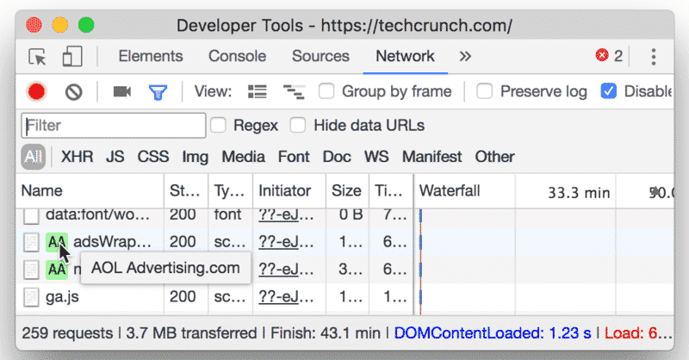Show overview with the waterfall view icon
The height and width of the screenshot is (360, 689).
pyautogui.click(x=294, y=91)
